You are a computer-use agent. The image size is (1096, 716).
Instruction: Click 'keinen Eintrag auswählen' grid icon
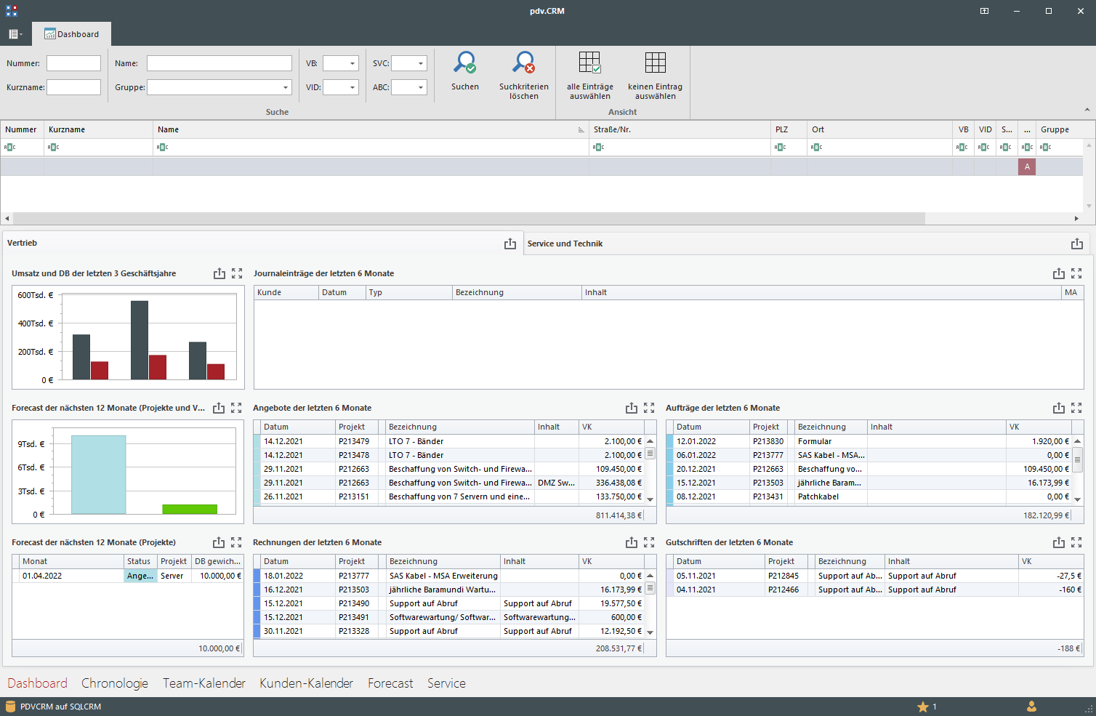point(655,63)
